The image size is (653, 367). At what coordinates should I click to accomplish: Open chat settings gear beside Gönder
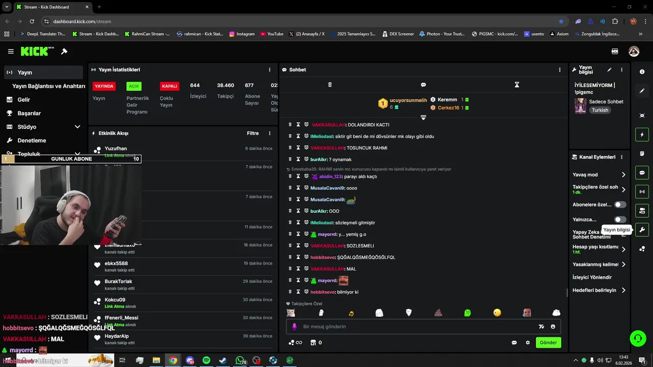(x=528, y=343)
